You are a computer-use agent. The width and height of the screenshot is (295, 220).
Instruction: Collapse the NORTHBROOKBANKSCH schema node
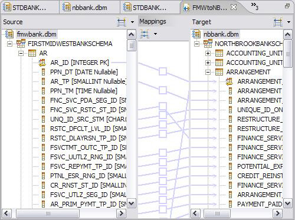[x=196, y=44]
